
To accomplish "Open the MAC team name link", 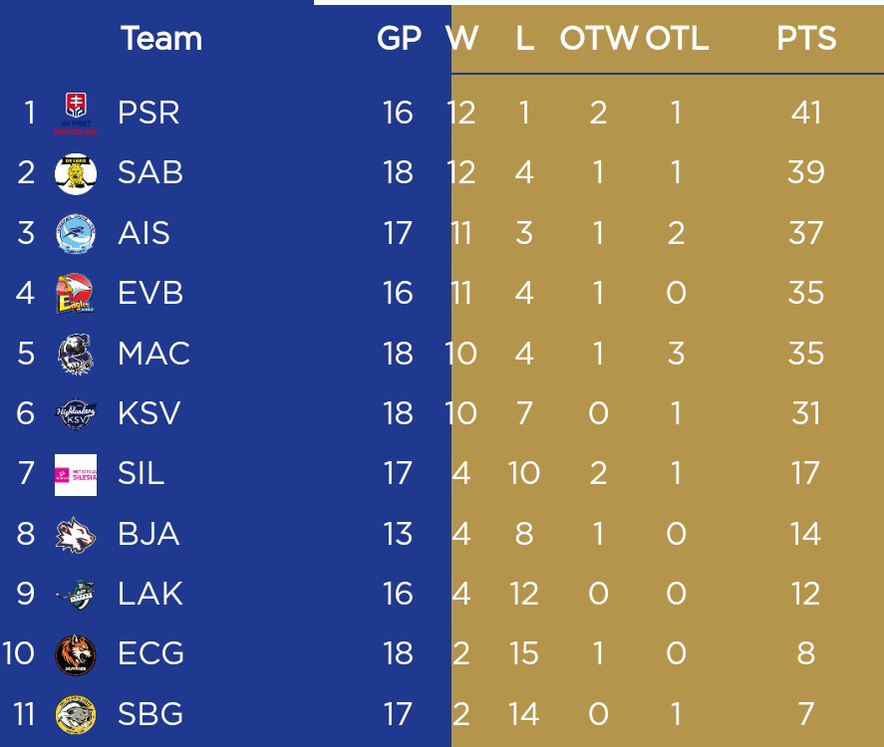I will click(153, 354).
